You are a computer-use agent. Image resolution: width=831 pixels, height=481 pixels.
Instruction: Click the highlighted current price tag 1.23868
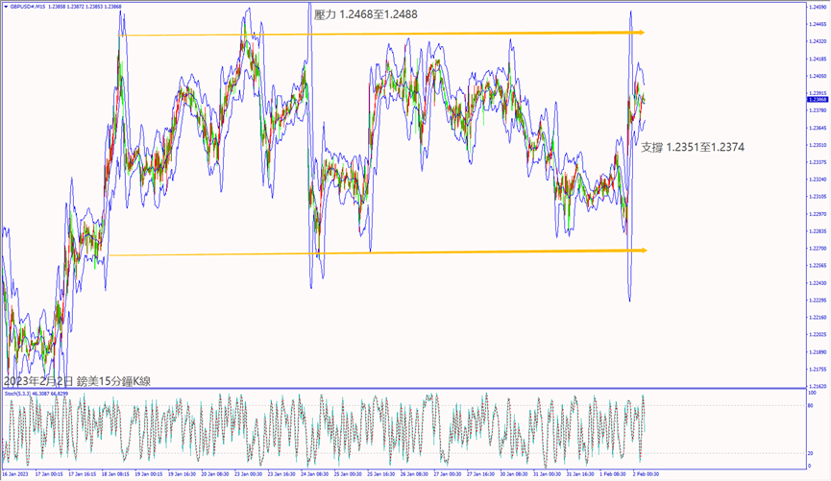point(817,100)
